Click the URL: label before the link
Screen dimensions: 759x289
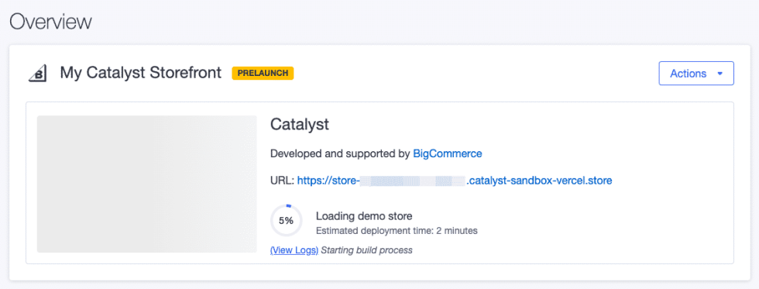pyautogui.click(x=282, y=181)
